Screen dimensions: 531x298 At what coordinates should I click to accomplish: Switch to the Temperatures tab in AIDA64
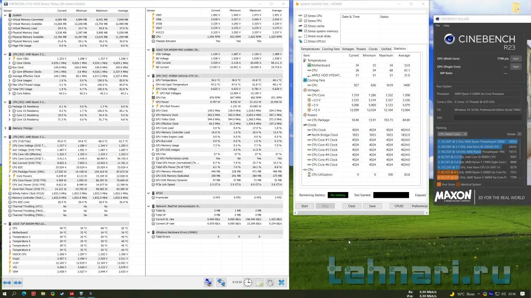(310, 49)
